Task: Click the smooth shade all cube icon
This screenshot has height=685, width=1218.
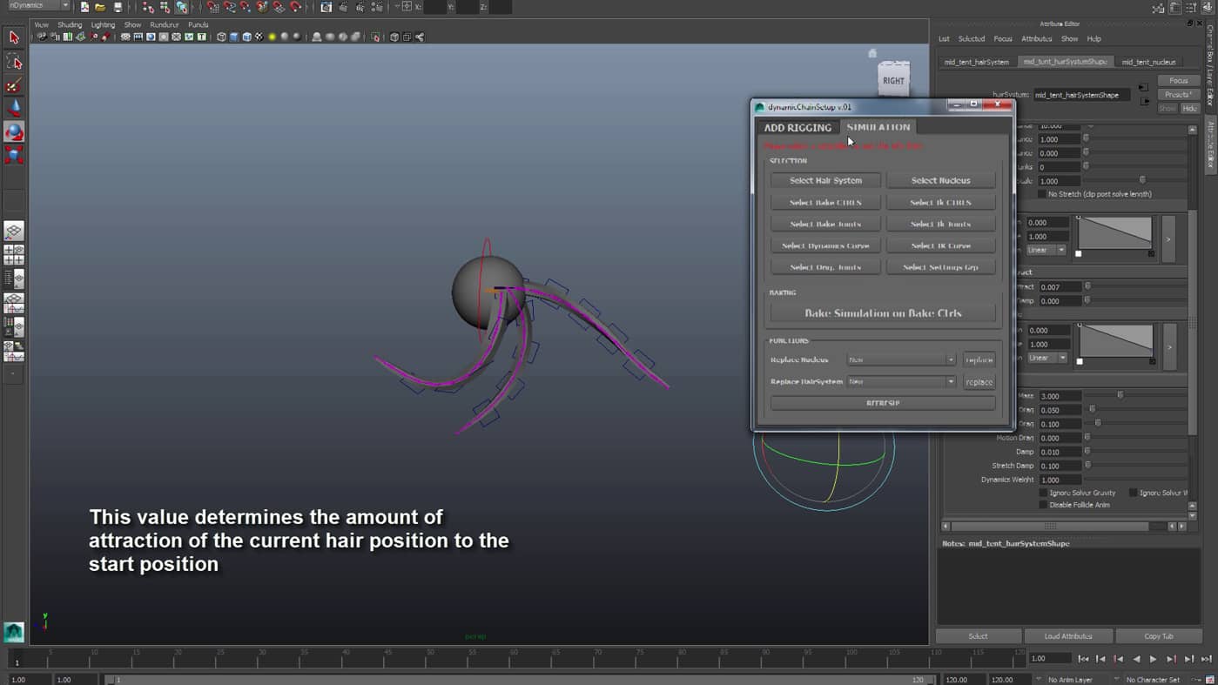Action: (234, 37)
